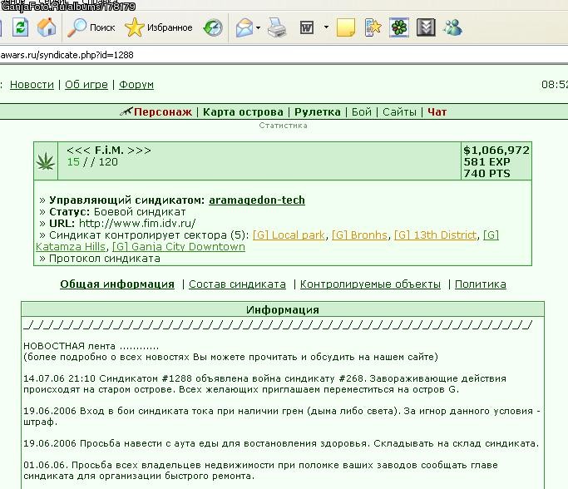Open the Поиск search button
Screen dimensions: 568x489
(91, 27)
